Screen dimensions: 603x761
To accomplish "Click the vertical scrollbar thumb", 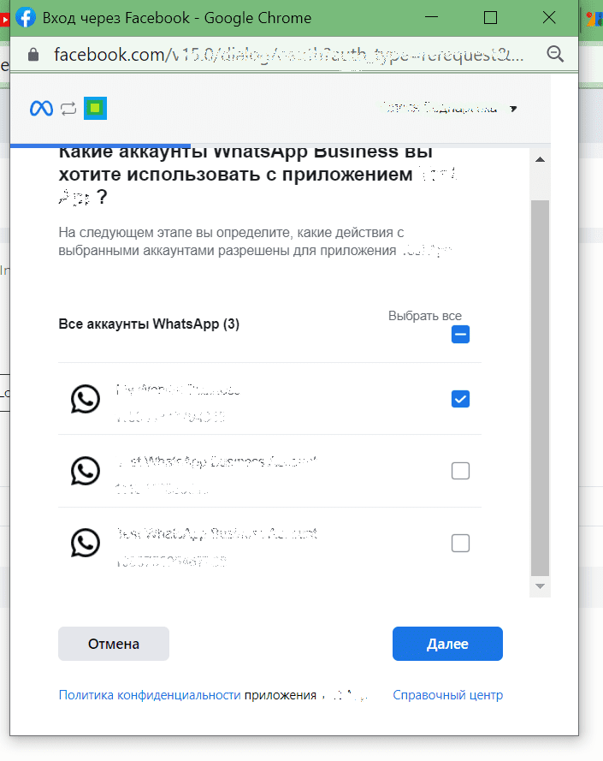I will pos(540,388).
